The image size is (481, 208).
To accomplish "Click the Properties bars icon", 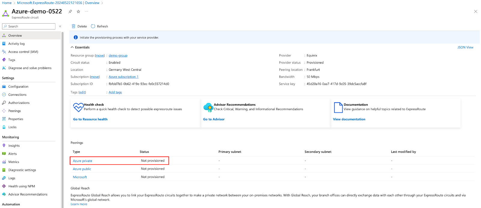I will [4, 119].
